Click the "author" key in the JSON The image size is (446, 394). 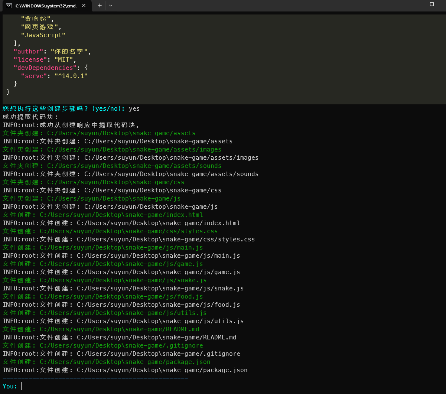[x=29, y=52]
